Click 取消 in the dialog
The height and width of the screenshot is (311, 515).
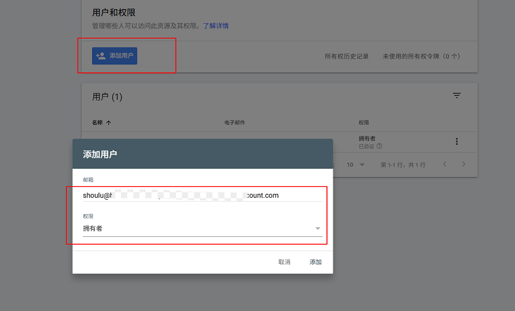[x=285, y=262]
